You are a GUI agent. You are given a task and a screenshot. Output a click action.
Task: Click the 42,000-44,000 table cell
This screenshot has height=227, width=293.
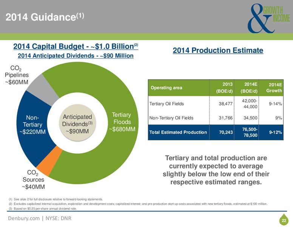tap(250, 104)
